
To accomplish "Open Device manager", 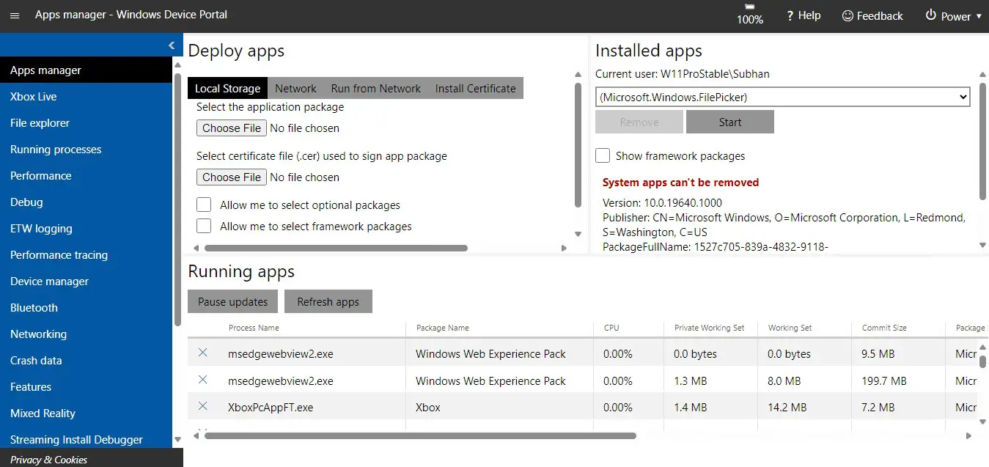I will point(86,282).
